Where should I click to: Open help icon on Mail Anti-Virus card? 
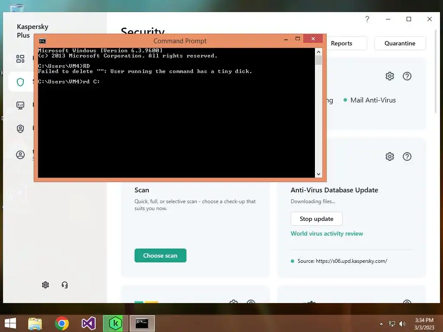[407, 76]
